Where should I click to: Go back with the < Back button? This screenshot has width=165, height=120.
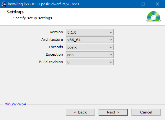point(80,112)
